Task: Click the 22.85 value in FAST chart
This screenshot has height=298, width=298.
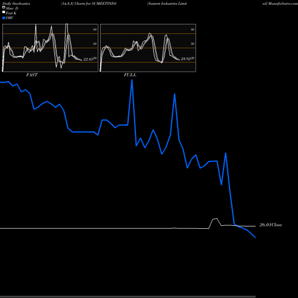Action: coord(88,59)
